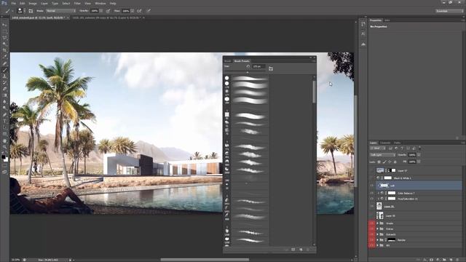This screenshot has width=466, height=262.
Task: Toggle pressure for size in options bar
Action: click(149, 11)
